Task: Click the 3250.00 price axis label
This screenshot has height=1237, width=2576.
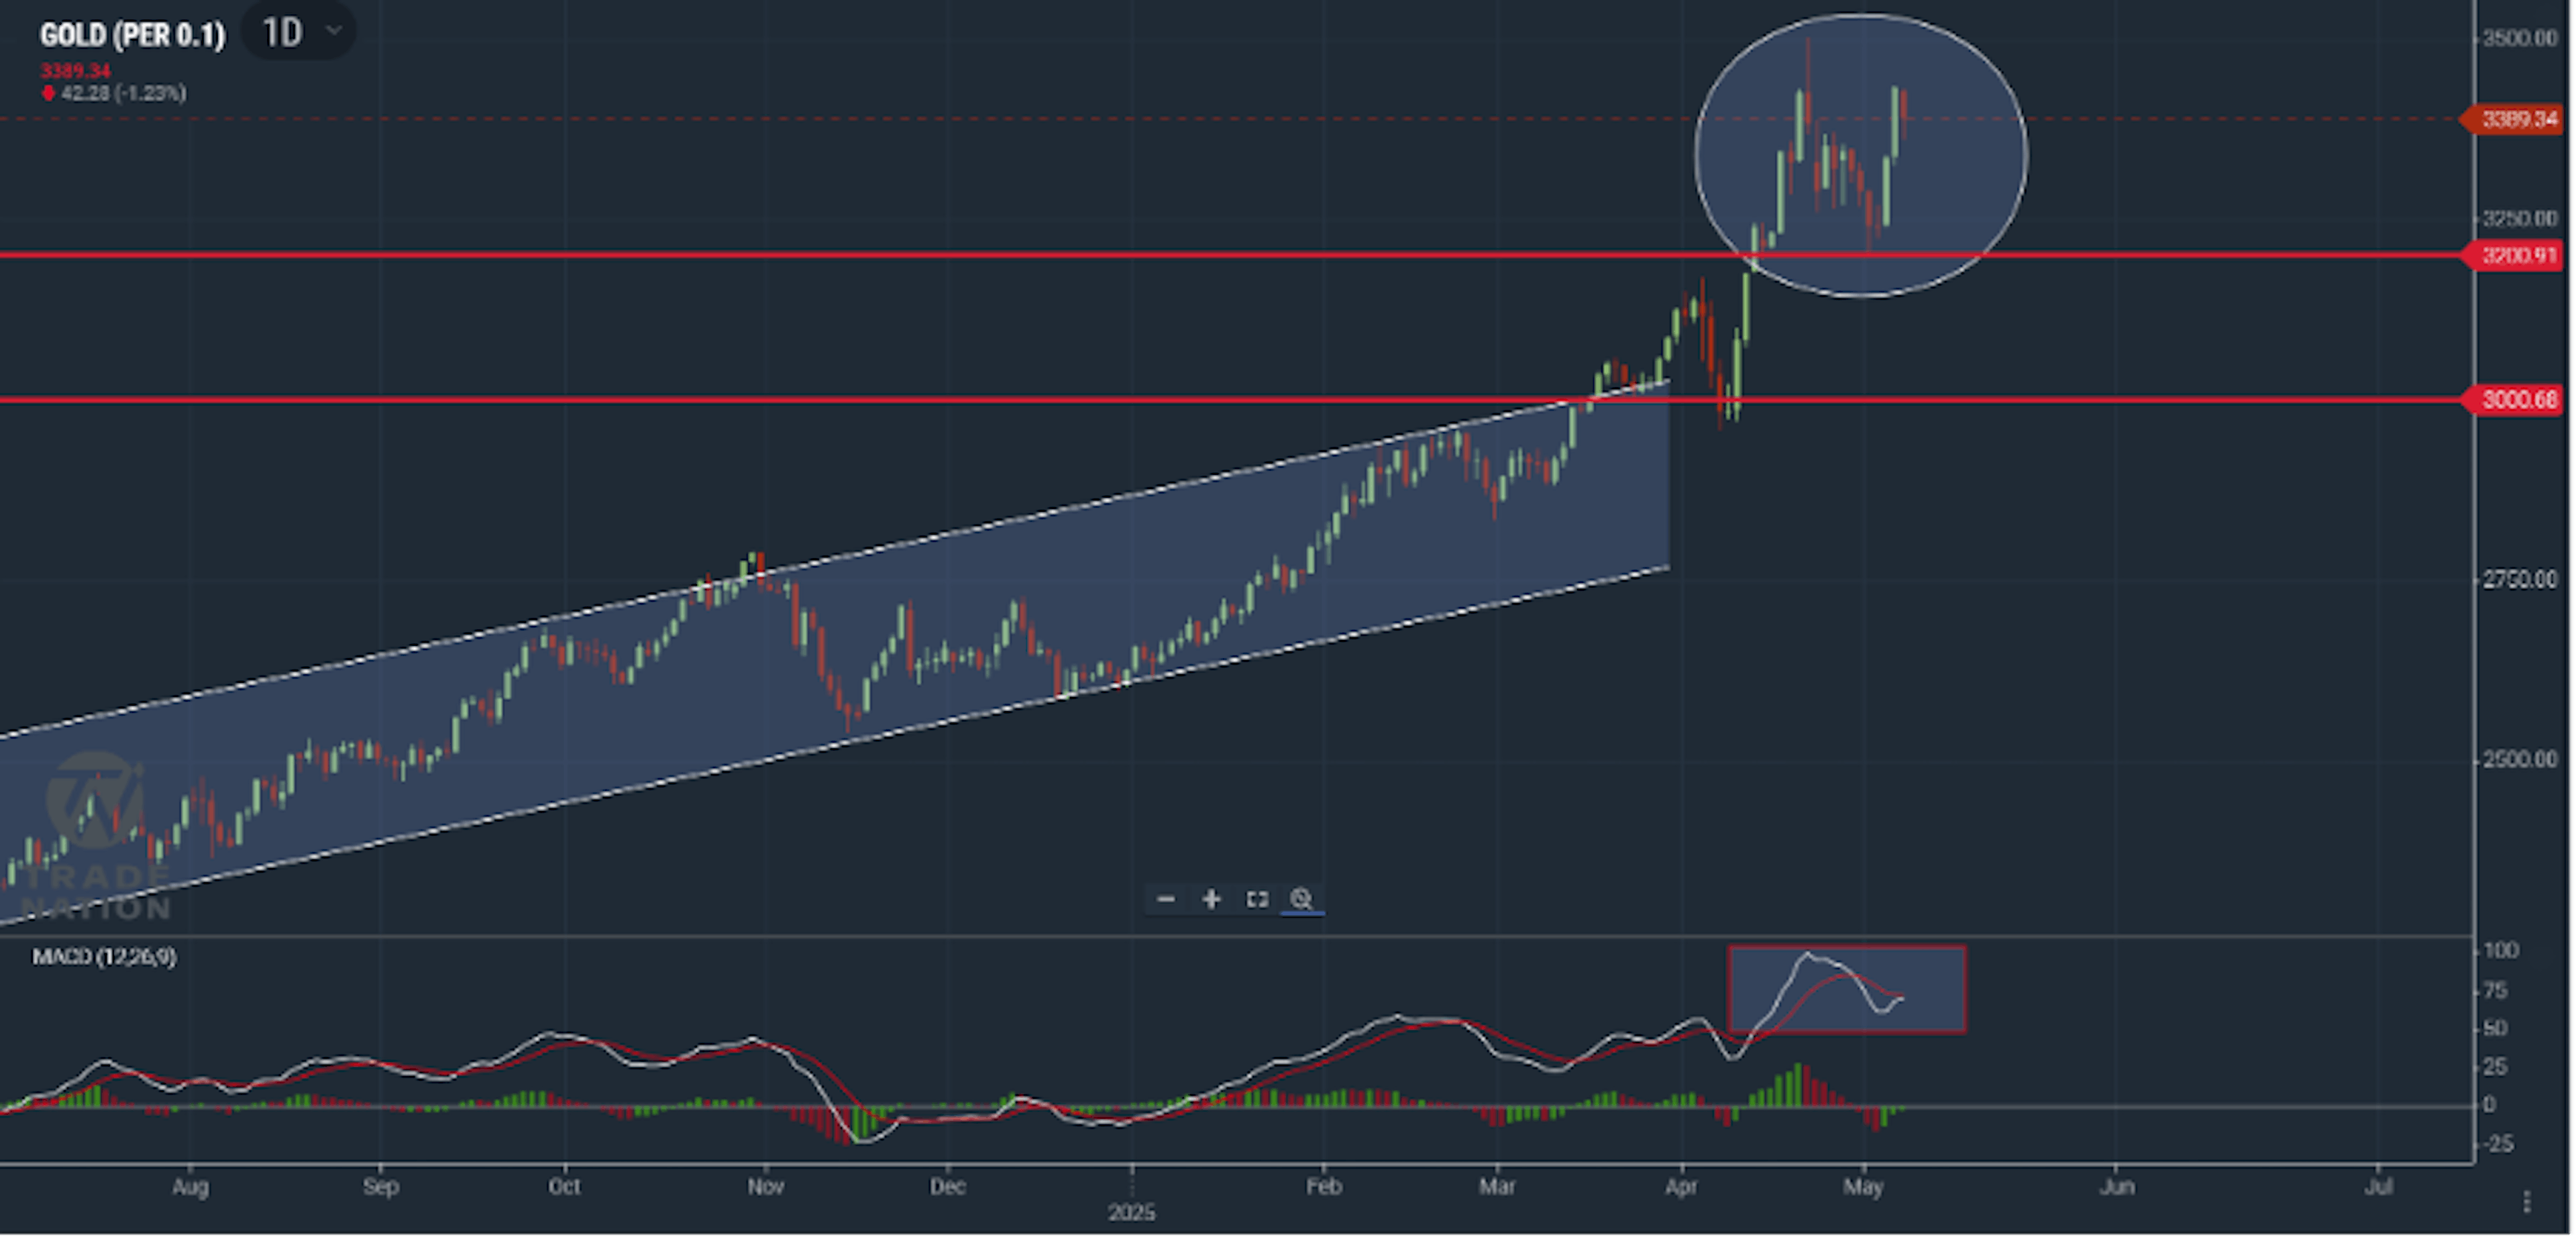Action: [x=2519, y=218]
